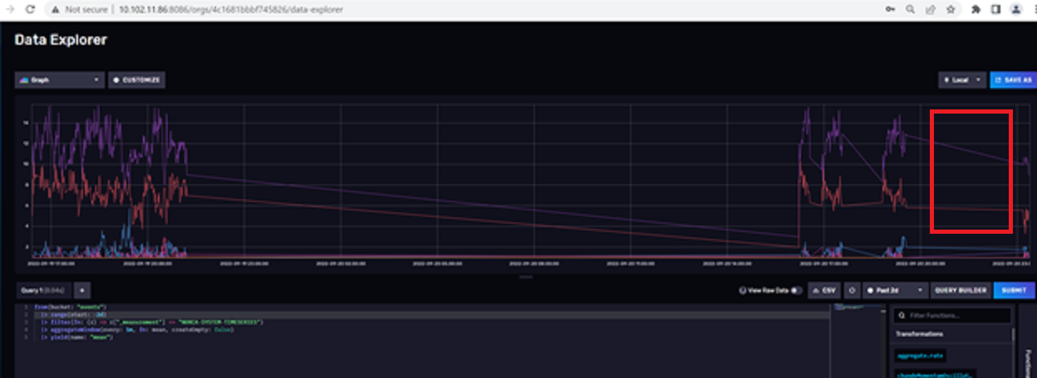Open the saved passwords key icon
Viewport: 1037px width, 378px height.
[890, 10]
